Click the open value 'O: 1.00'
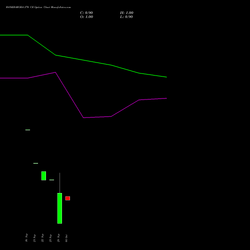 [86, 17]
